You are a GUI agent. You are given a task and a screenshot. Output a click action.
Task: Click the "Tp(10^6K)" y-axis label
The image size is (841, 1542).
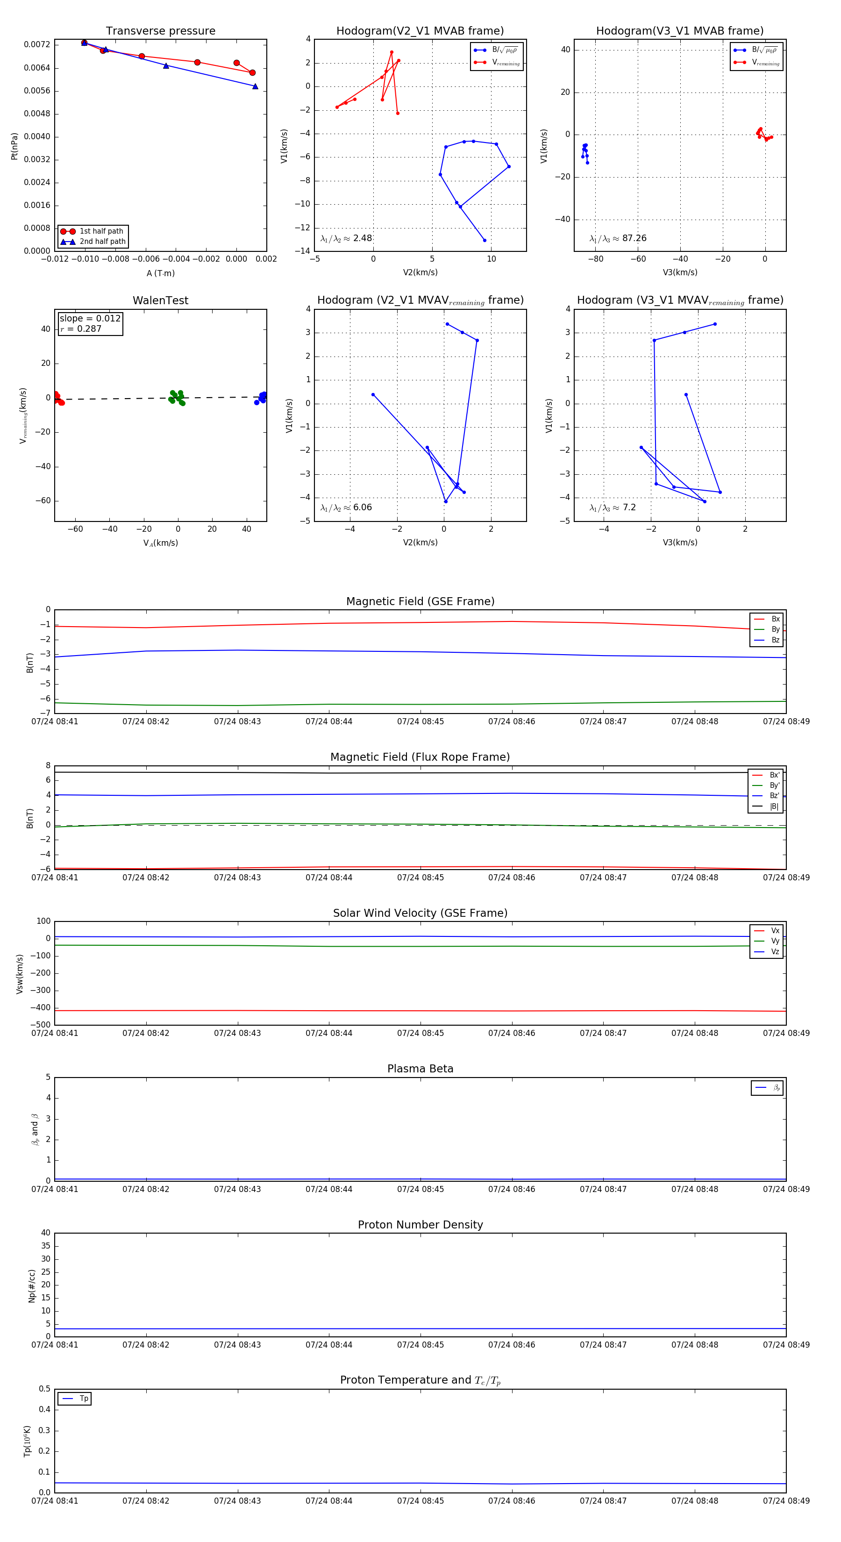click(27, 1440)
